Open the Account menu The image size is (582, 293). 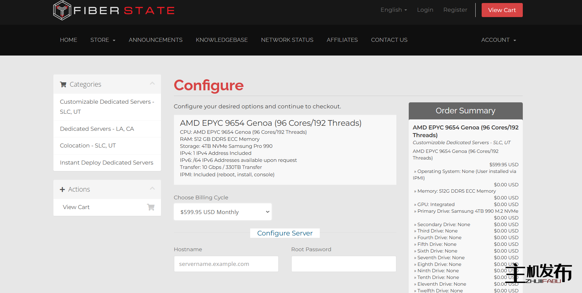click(498, 40)
